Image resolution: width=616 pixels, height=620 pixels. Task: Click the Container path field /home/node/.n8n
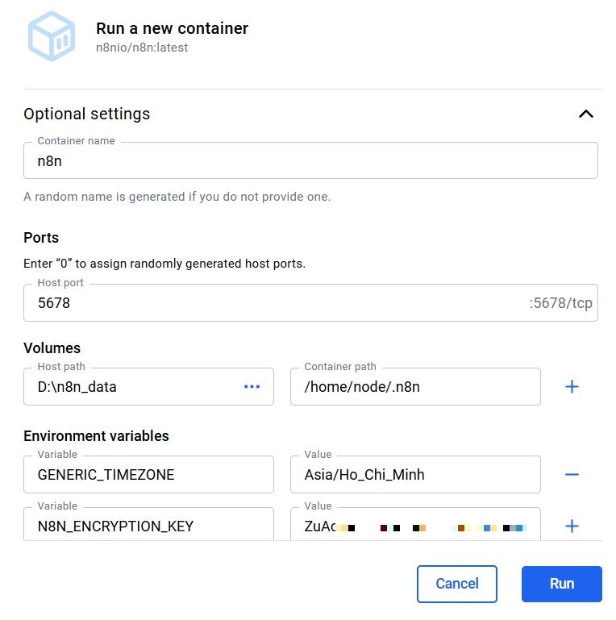(x=415, y=387)
